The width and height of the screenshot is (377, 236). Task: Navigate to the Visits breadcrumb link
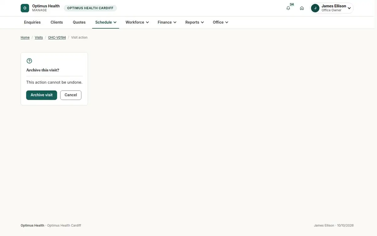pyautogui.click(x=39, y=37)
